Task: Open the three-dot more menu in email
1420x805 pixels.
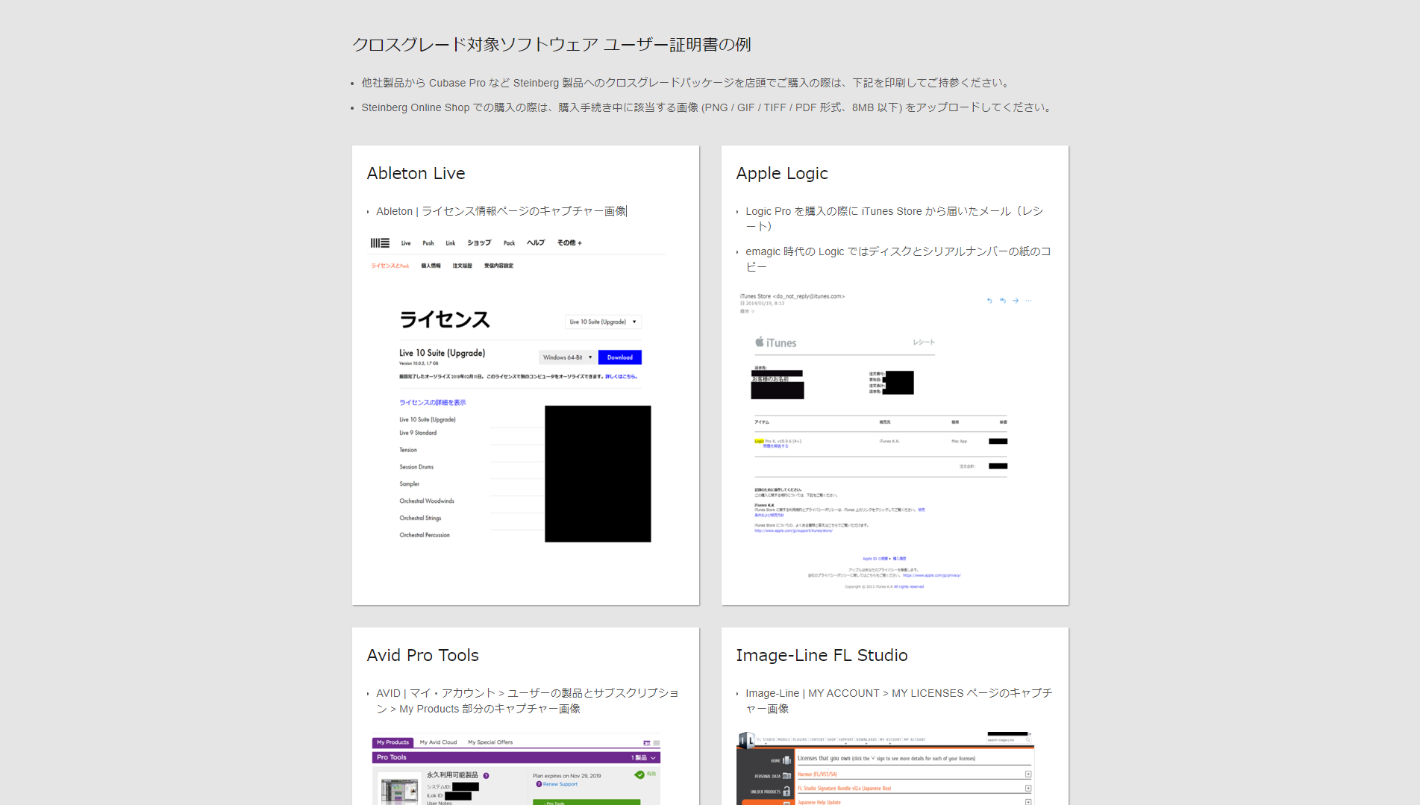Action: [x=1028, y=301]
